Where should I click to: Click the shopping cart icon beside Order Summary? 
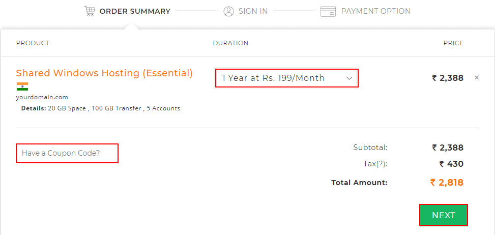90,11
